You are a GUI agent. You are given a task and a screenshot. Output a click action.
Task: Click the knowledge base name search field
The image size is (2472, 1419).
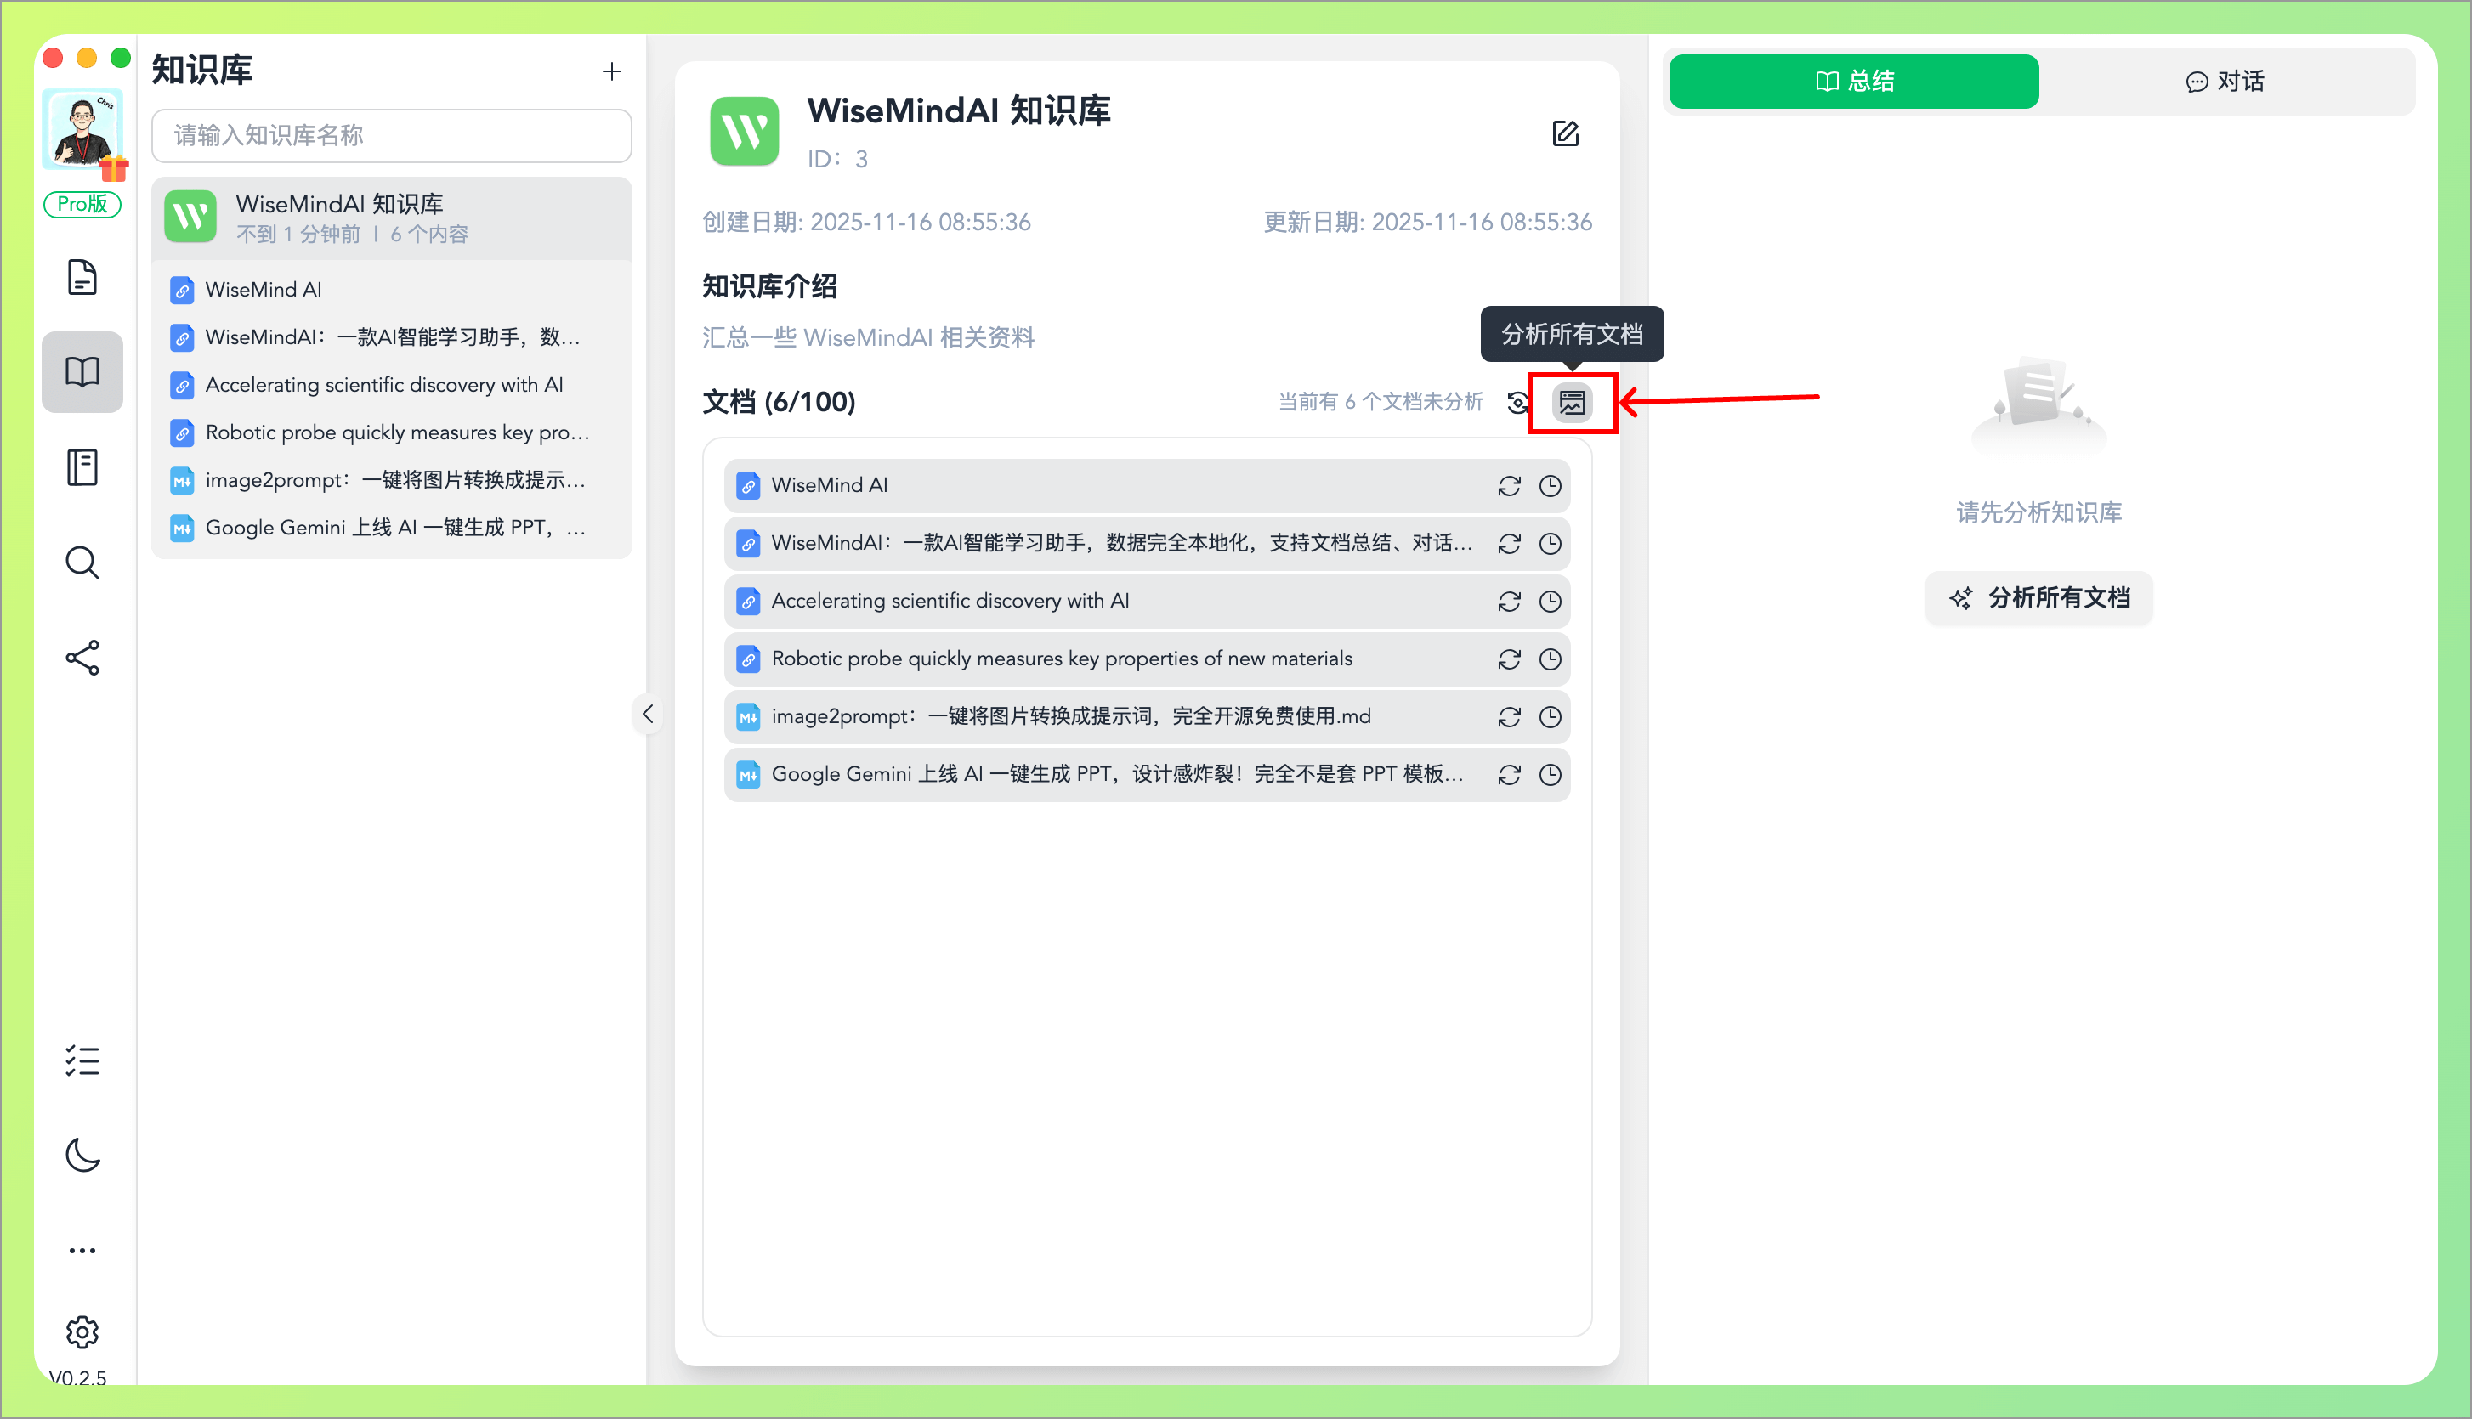pyautogui.click(x=391, y=135)
